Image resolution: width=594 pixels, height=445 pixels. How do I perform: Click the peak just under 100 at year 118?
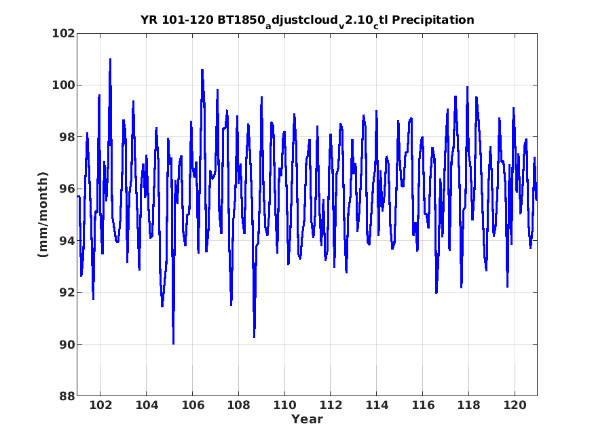click(x=468, y=88)
